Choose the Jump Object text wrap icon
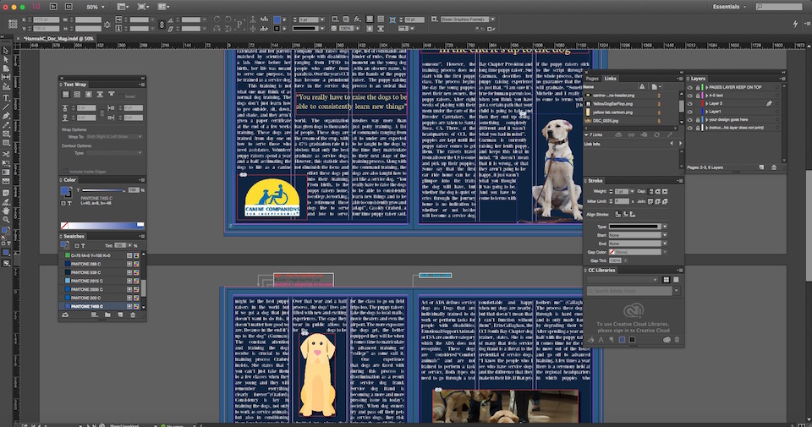 point(100,95)
